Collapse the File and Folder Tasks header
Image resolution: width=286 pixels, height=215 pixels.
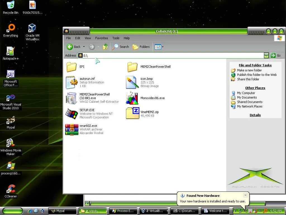pyautogui.click(x=255, y=65)
